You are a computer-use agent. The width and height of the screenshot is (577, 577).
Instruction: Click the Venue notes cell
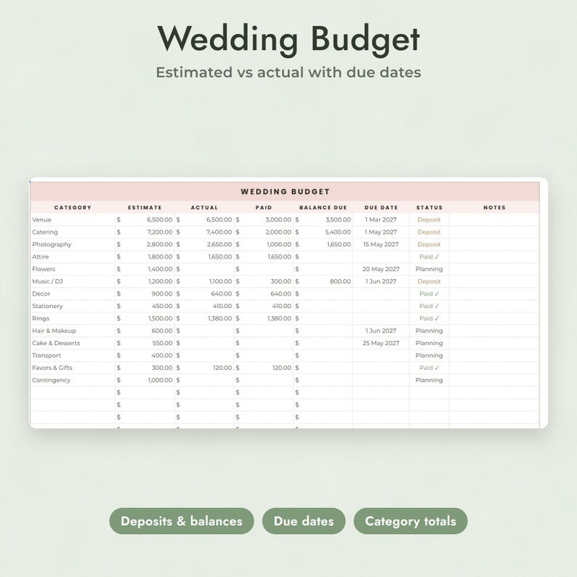point(494,219)
